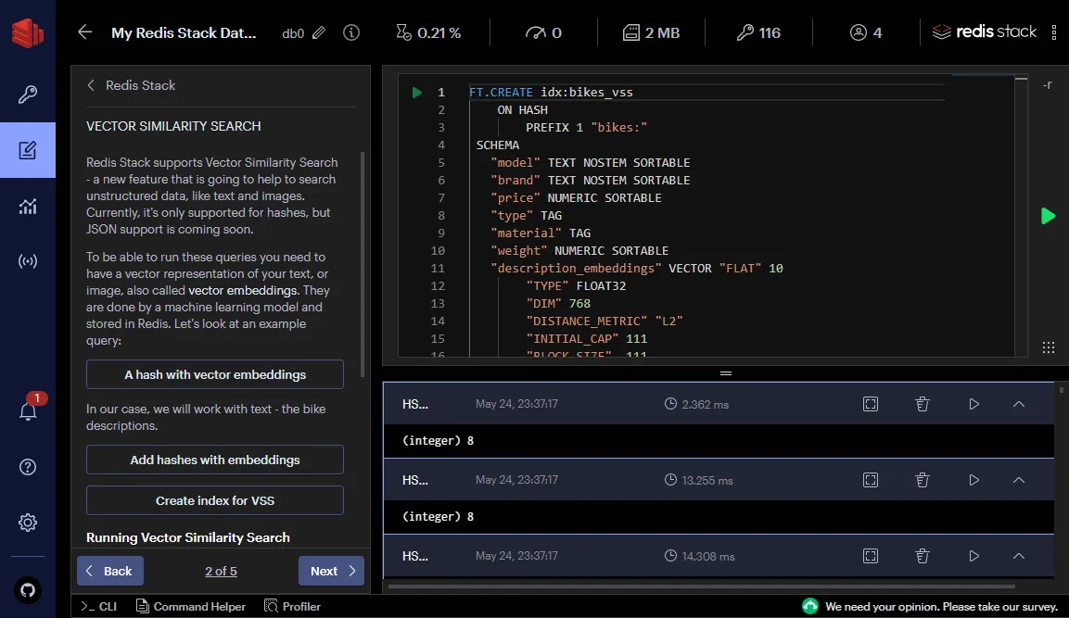Run the query with large green play button

pyautogui.click(x=1048, y=216)
